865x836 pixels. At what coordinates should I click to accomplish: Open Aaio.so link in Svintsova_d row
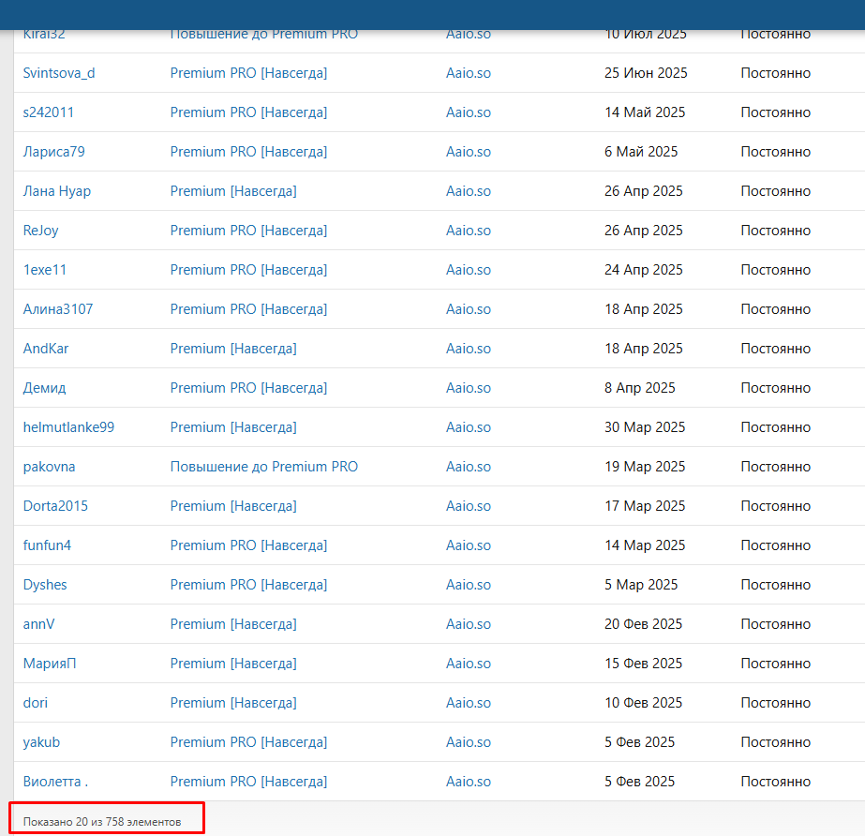point(469,73)
